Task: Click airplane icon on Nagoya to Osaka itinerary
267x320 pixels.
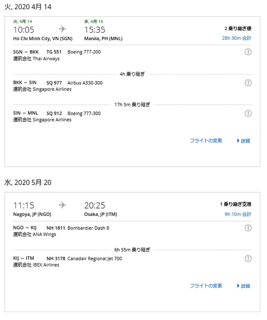Action: coord(63,205)
